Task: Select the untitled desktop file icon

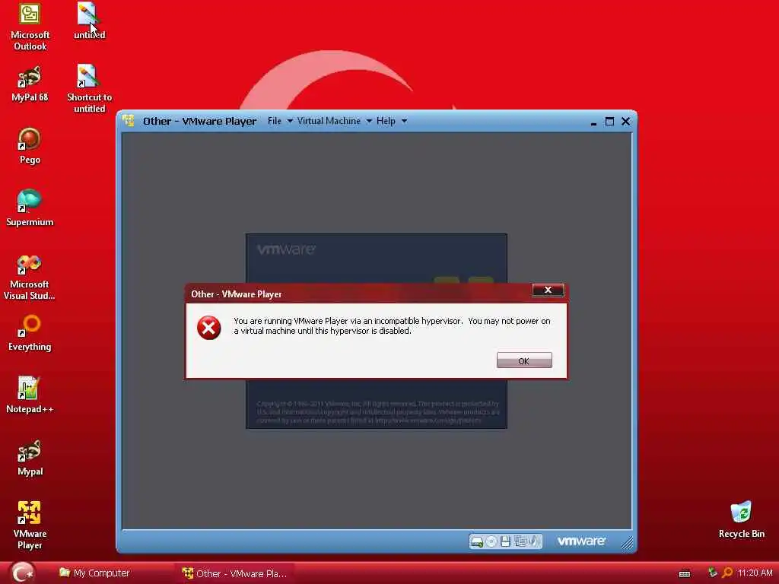Action: point(90,21)
